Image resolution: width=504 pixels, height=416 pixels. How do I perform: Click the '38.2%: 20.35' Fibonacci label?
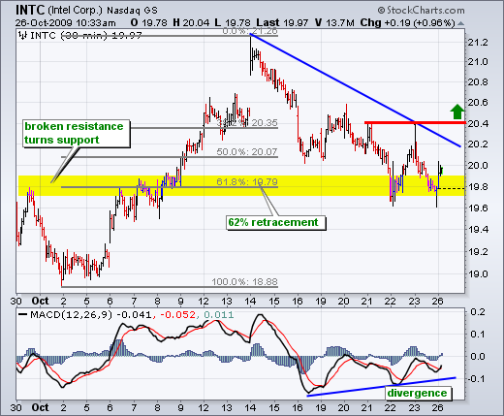(x=247, y=123)
